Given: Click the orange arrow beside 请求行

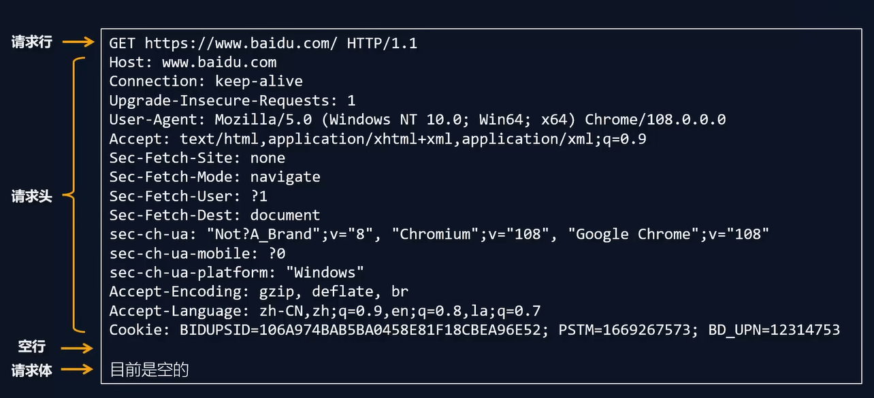Looking at the screenshot, I should tap(78, 42).
